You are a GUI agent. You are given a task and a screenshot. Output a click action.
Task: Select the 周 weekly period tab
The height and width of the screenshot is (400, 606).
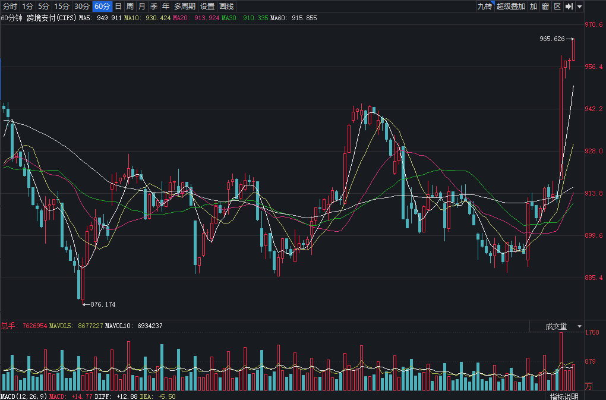tap(130, 7)
